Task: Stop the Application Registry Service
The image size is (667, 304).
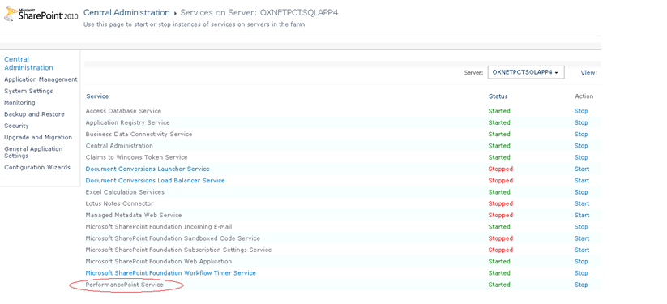Action: coord(581,122)
